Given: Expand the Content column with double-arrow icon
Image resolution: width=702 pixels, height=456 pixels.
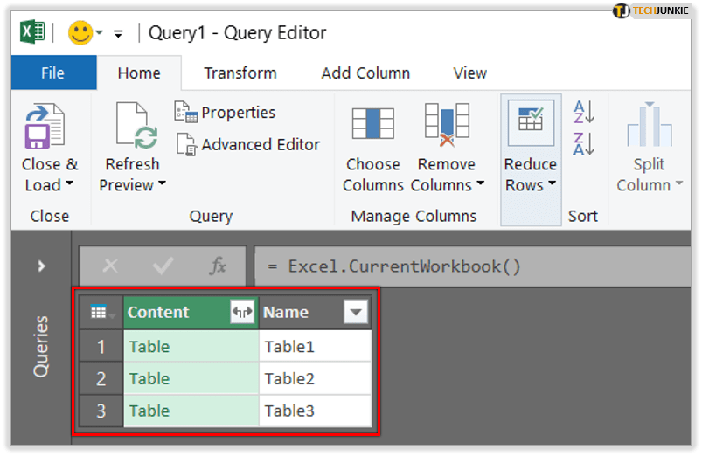Looking at the screenshot, I should (241, 312).
